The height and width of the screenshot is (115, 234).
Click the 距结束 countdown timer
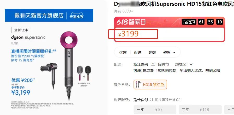[x=202, y=22]
